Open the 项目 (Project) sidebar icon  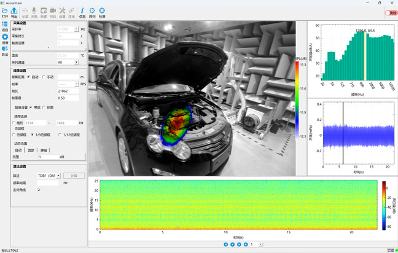pyautogui.click(x=5, y=25)
